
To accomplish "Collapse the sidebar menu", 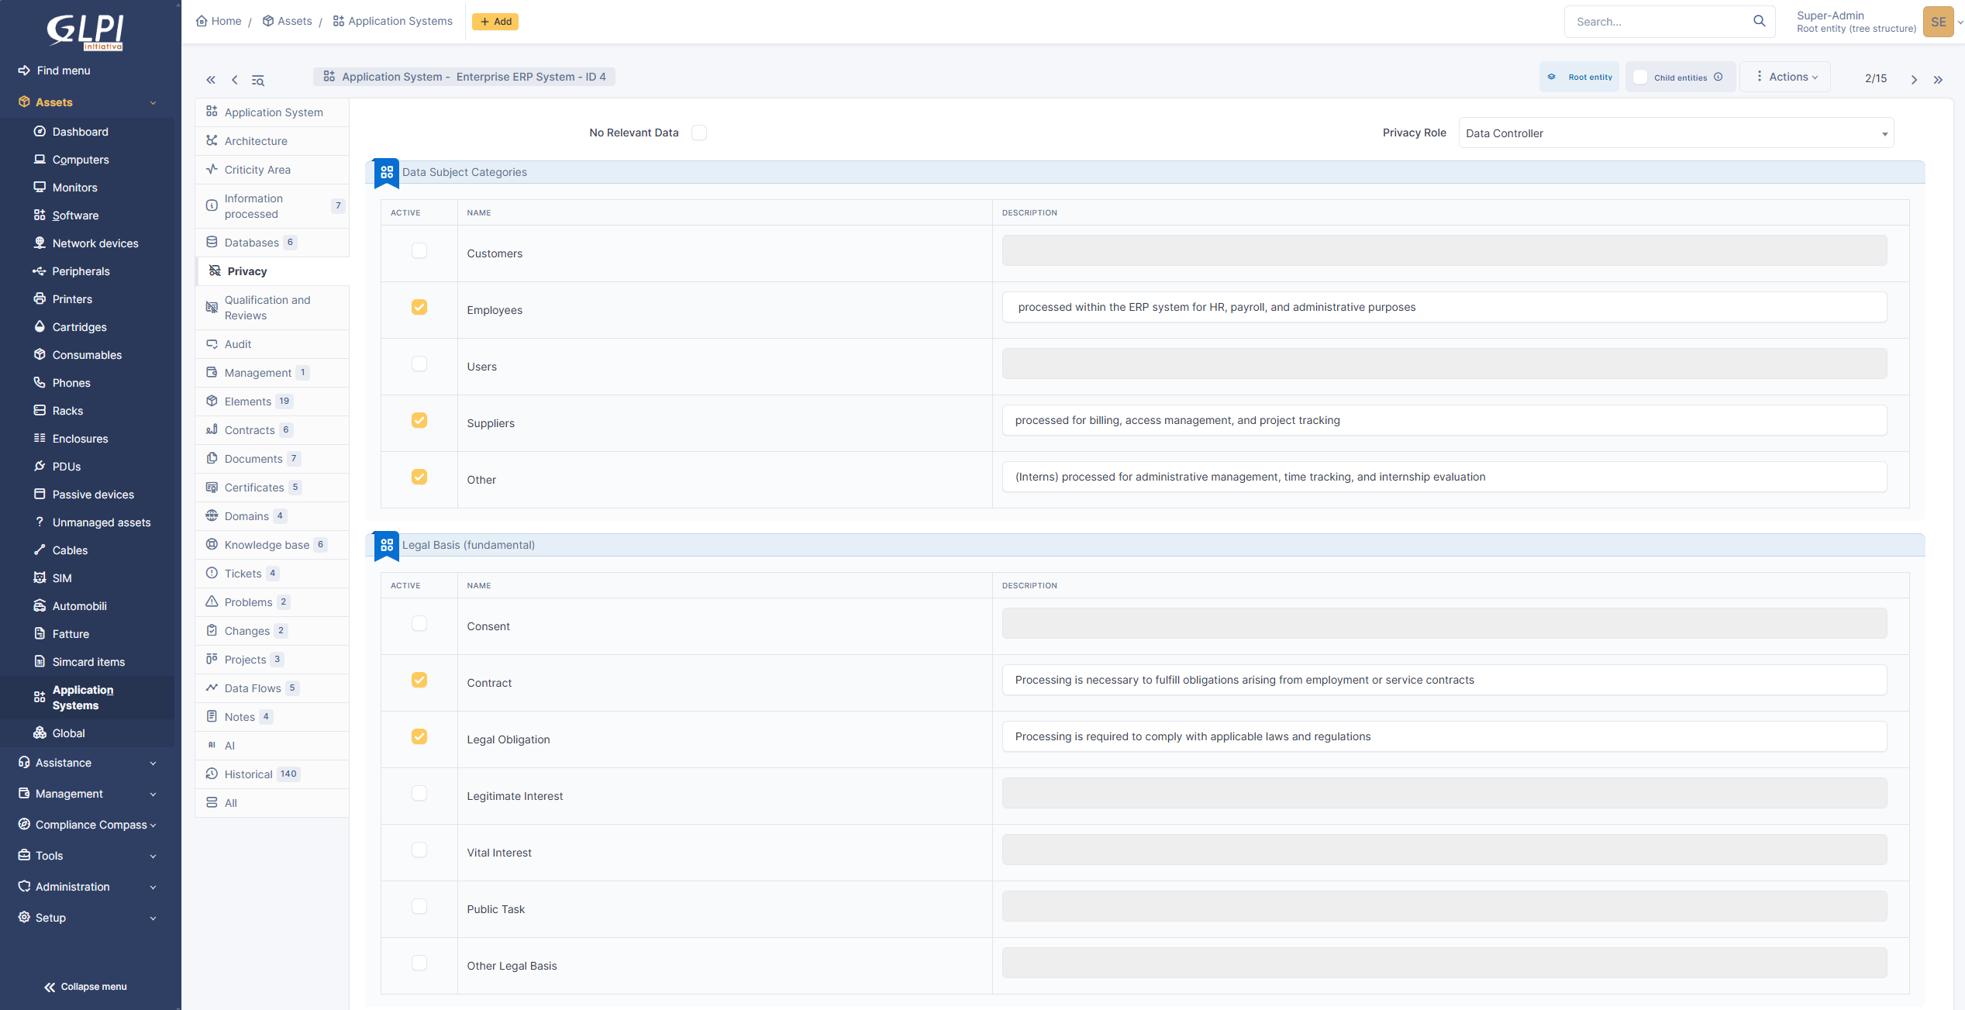I will (85, 987).
